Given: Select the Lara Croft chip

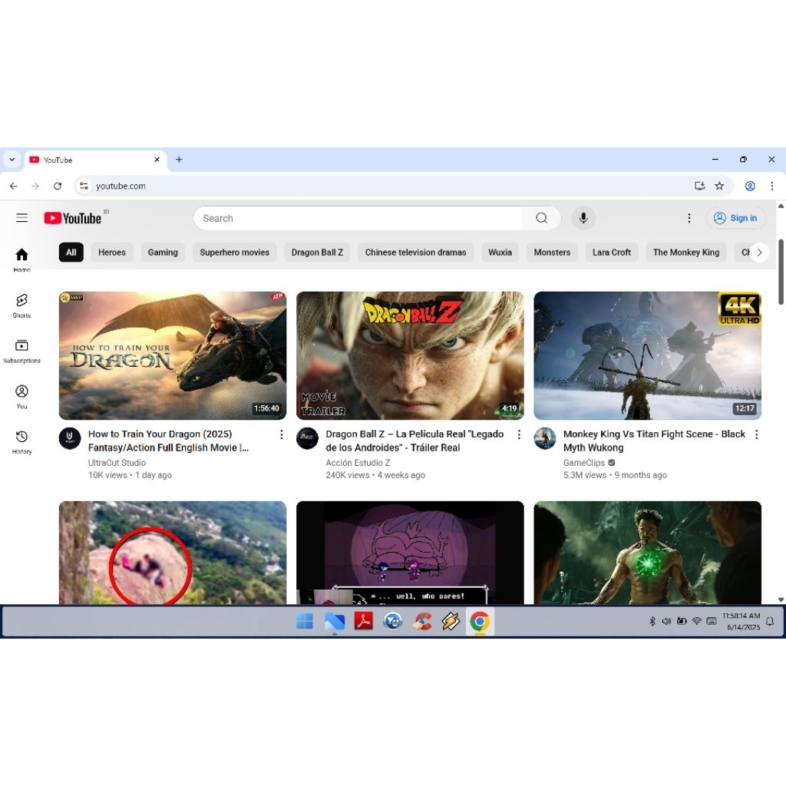Looking at the screenshot, I should 612,252.
